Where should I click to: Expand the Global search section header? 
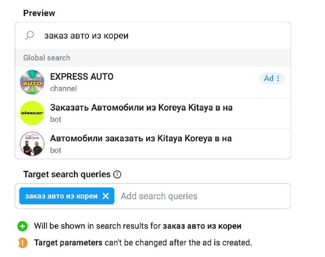pyautogui.click(x=46, y=58)
